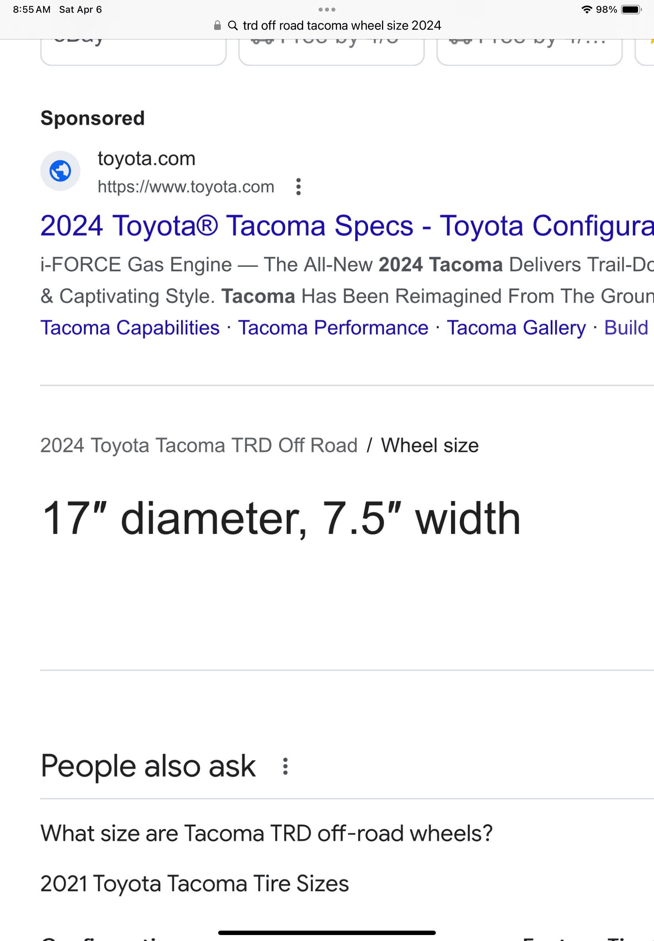This screenshot has width=654, height=941.
Task: Click "2024 Toyota Tacoma TRD Off Road" breadcrumb
Action: coord(199,445)
